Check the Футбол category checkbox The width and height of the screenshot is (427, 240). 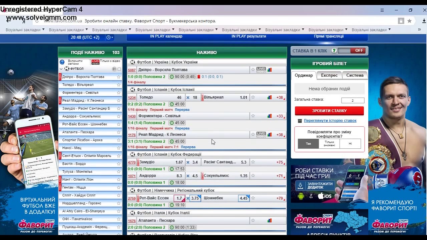tap(119, 69)
